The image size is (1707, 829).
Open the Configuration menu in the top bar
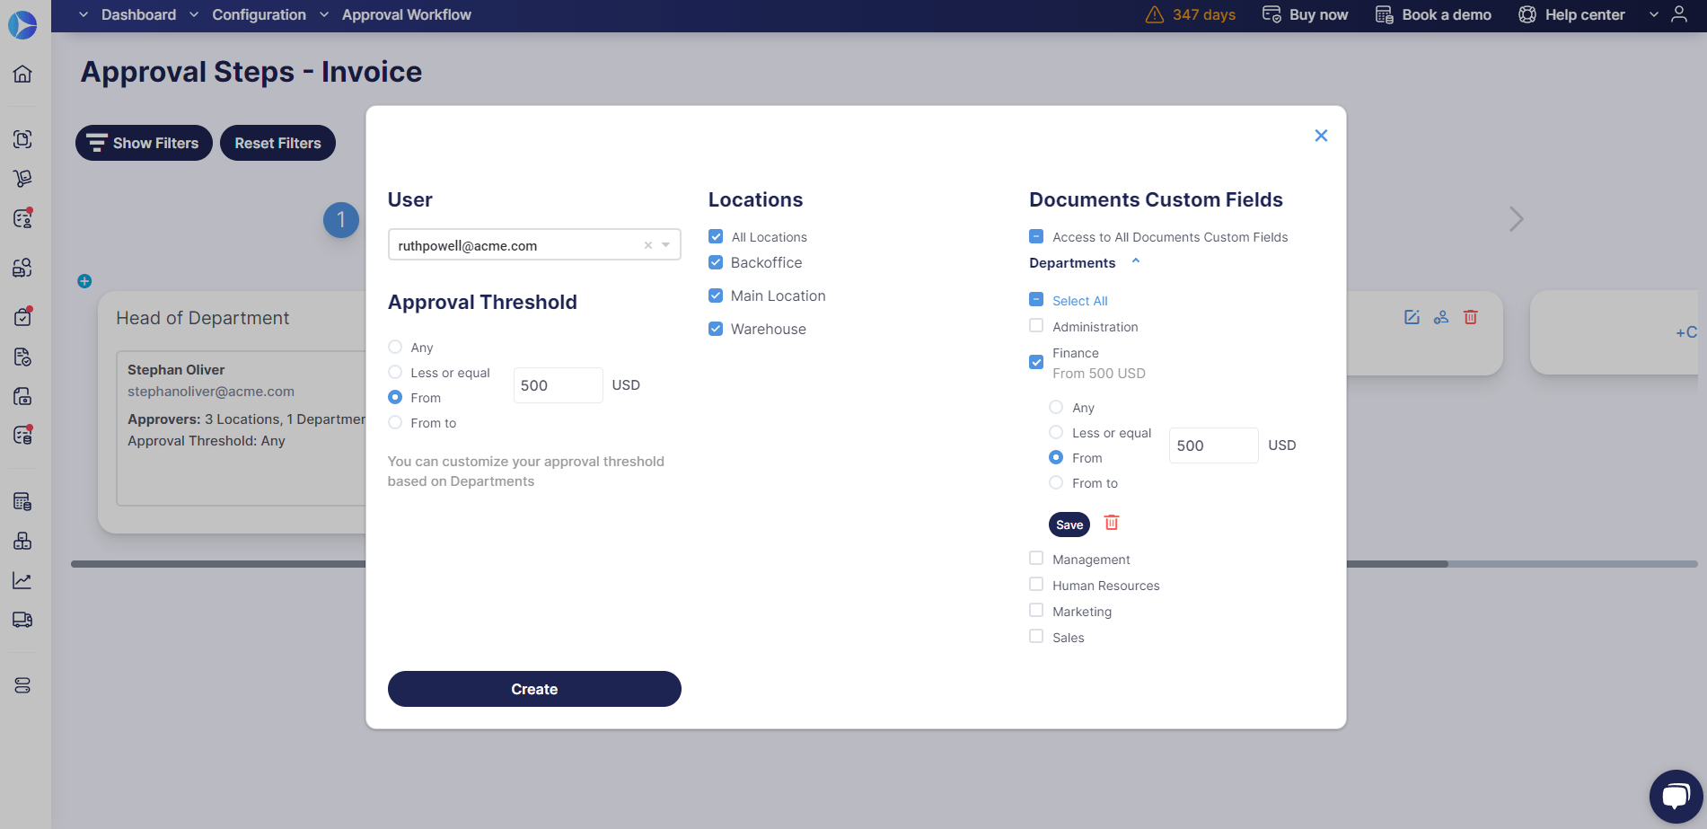tap(259, 14)
